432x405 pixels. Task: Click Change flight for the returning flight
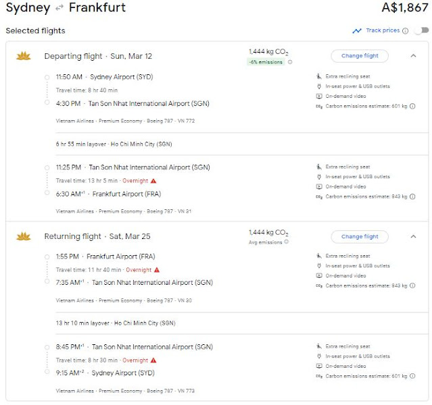click(360, 237)
